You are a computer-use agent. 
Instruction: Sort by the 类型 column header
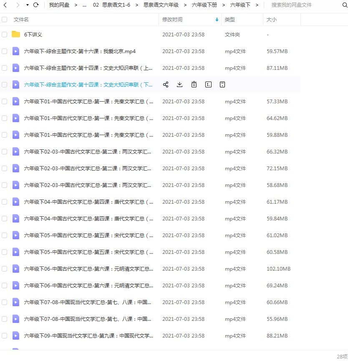click(229, 20)
